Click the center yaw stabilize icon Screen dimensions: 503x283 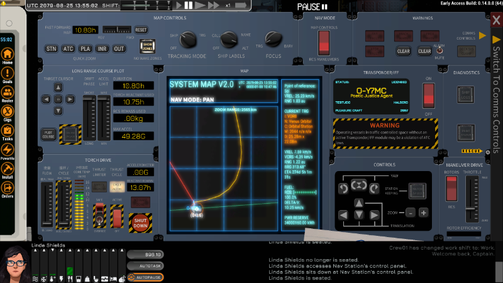coord(358,185)
